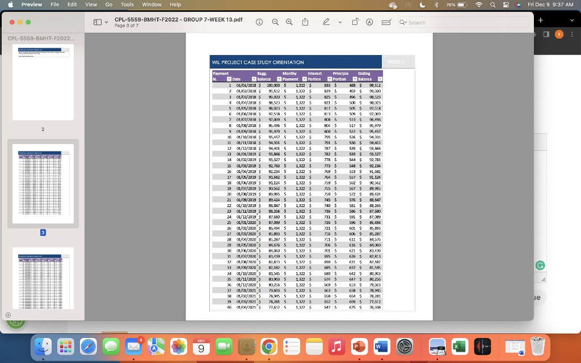Rotate the page with the rotate icon
This screenshot has width=581, height=363.
[x=355, y=21]
